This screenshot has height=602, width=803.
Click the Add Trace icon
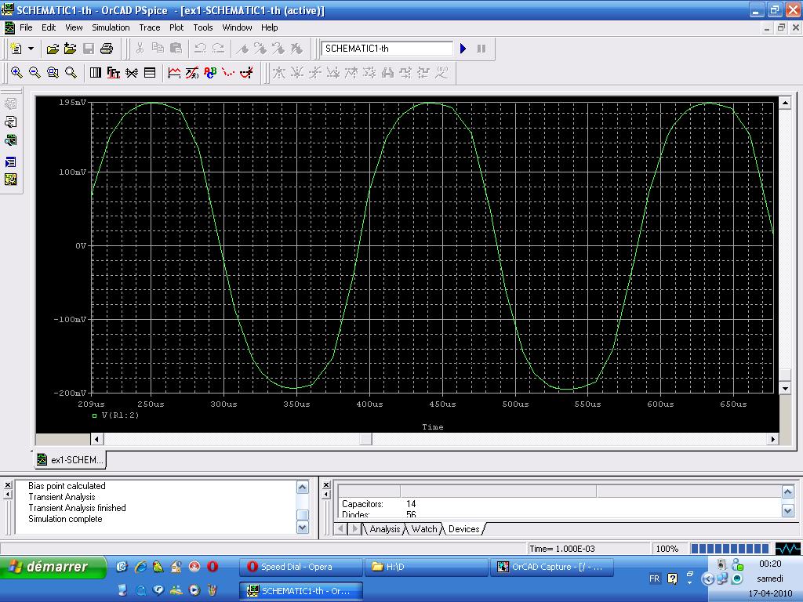(x=174, y=73)
